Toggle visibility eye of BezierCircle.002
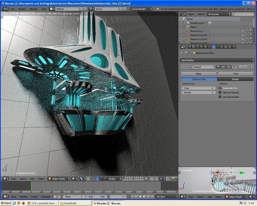The width and height of the screenshot is (257, 206). [243, 39]
